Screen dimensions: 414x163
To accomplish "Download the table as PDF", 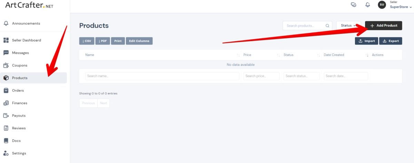I will coord(102,41).
